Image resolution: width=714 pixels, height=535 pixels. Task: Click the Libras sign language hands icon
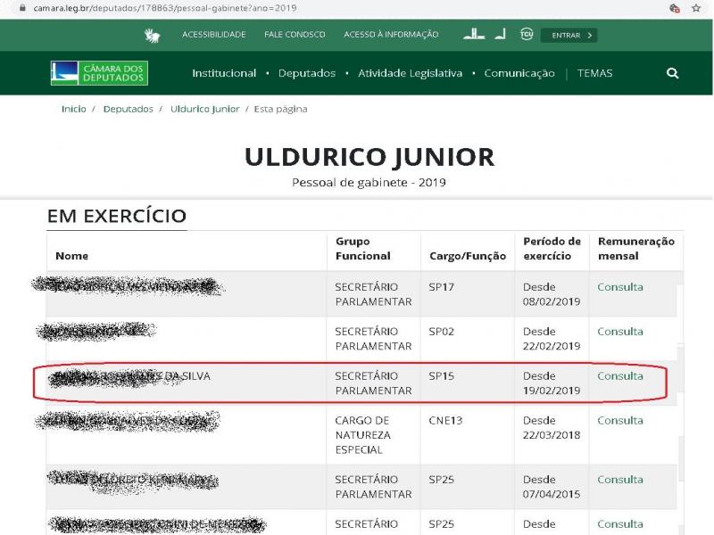152,35
